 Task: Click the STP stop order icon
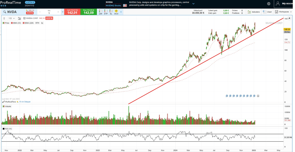pos(106,12)
